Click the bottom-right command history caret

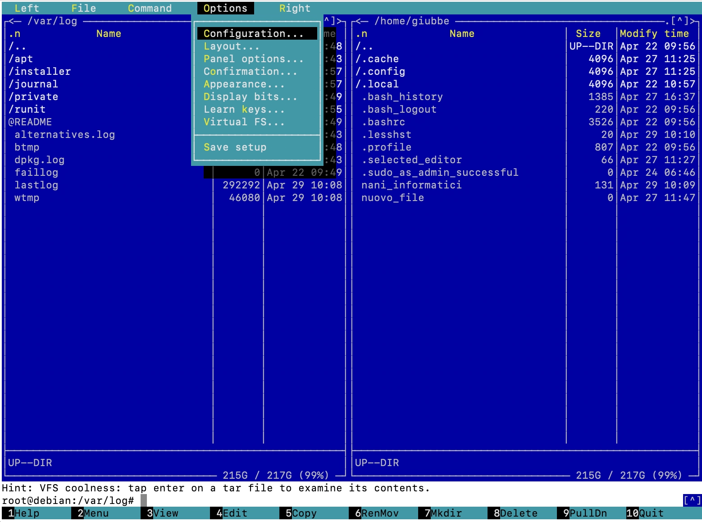tap(692, 500)
